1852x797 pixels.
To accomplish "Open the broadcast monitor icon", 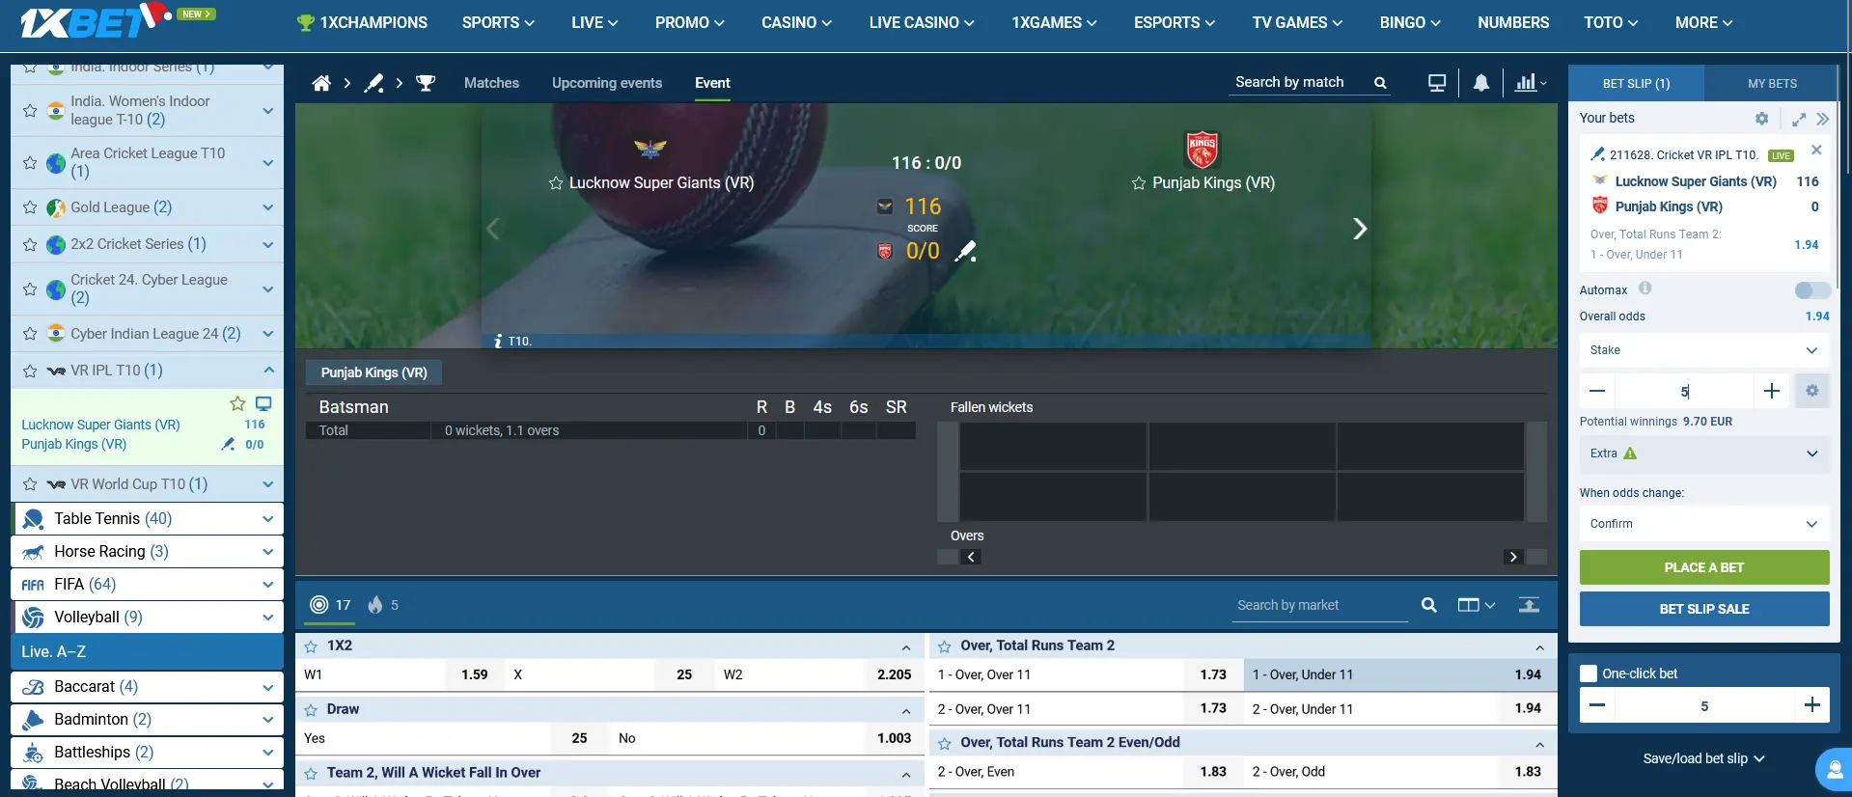I will (x=1437, y=83).
